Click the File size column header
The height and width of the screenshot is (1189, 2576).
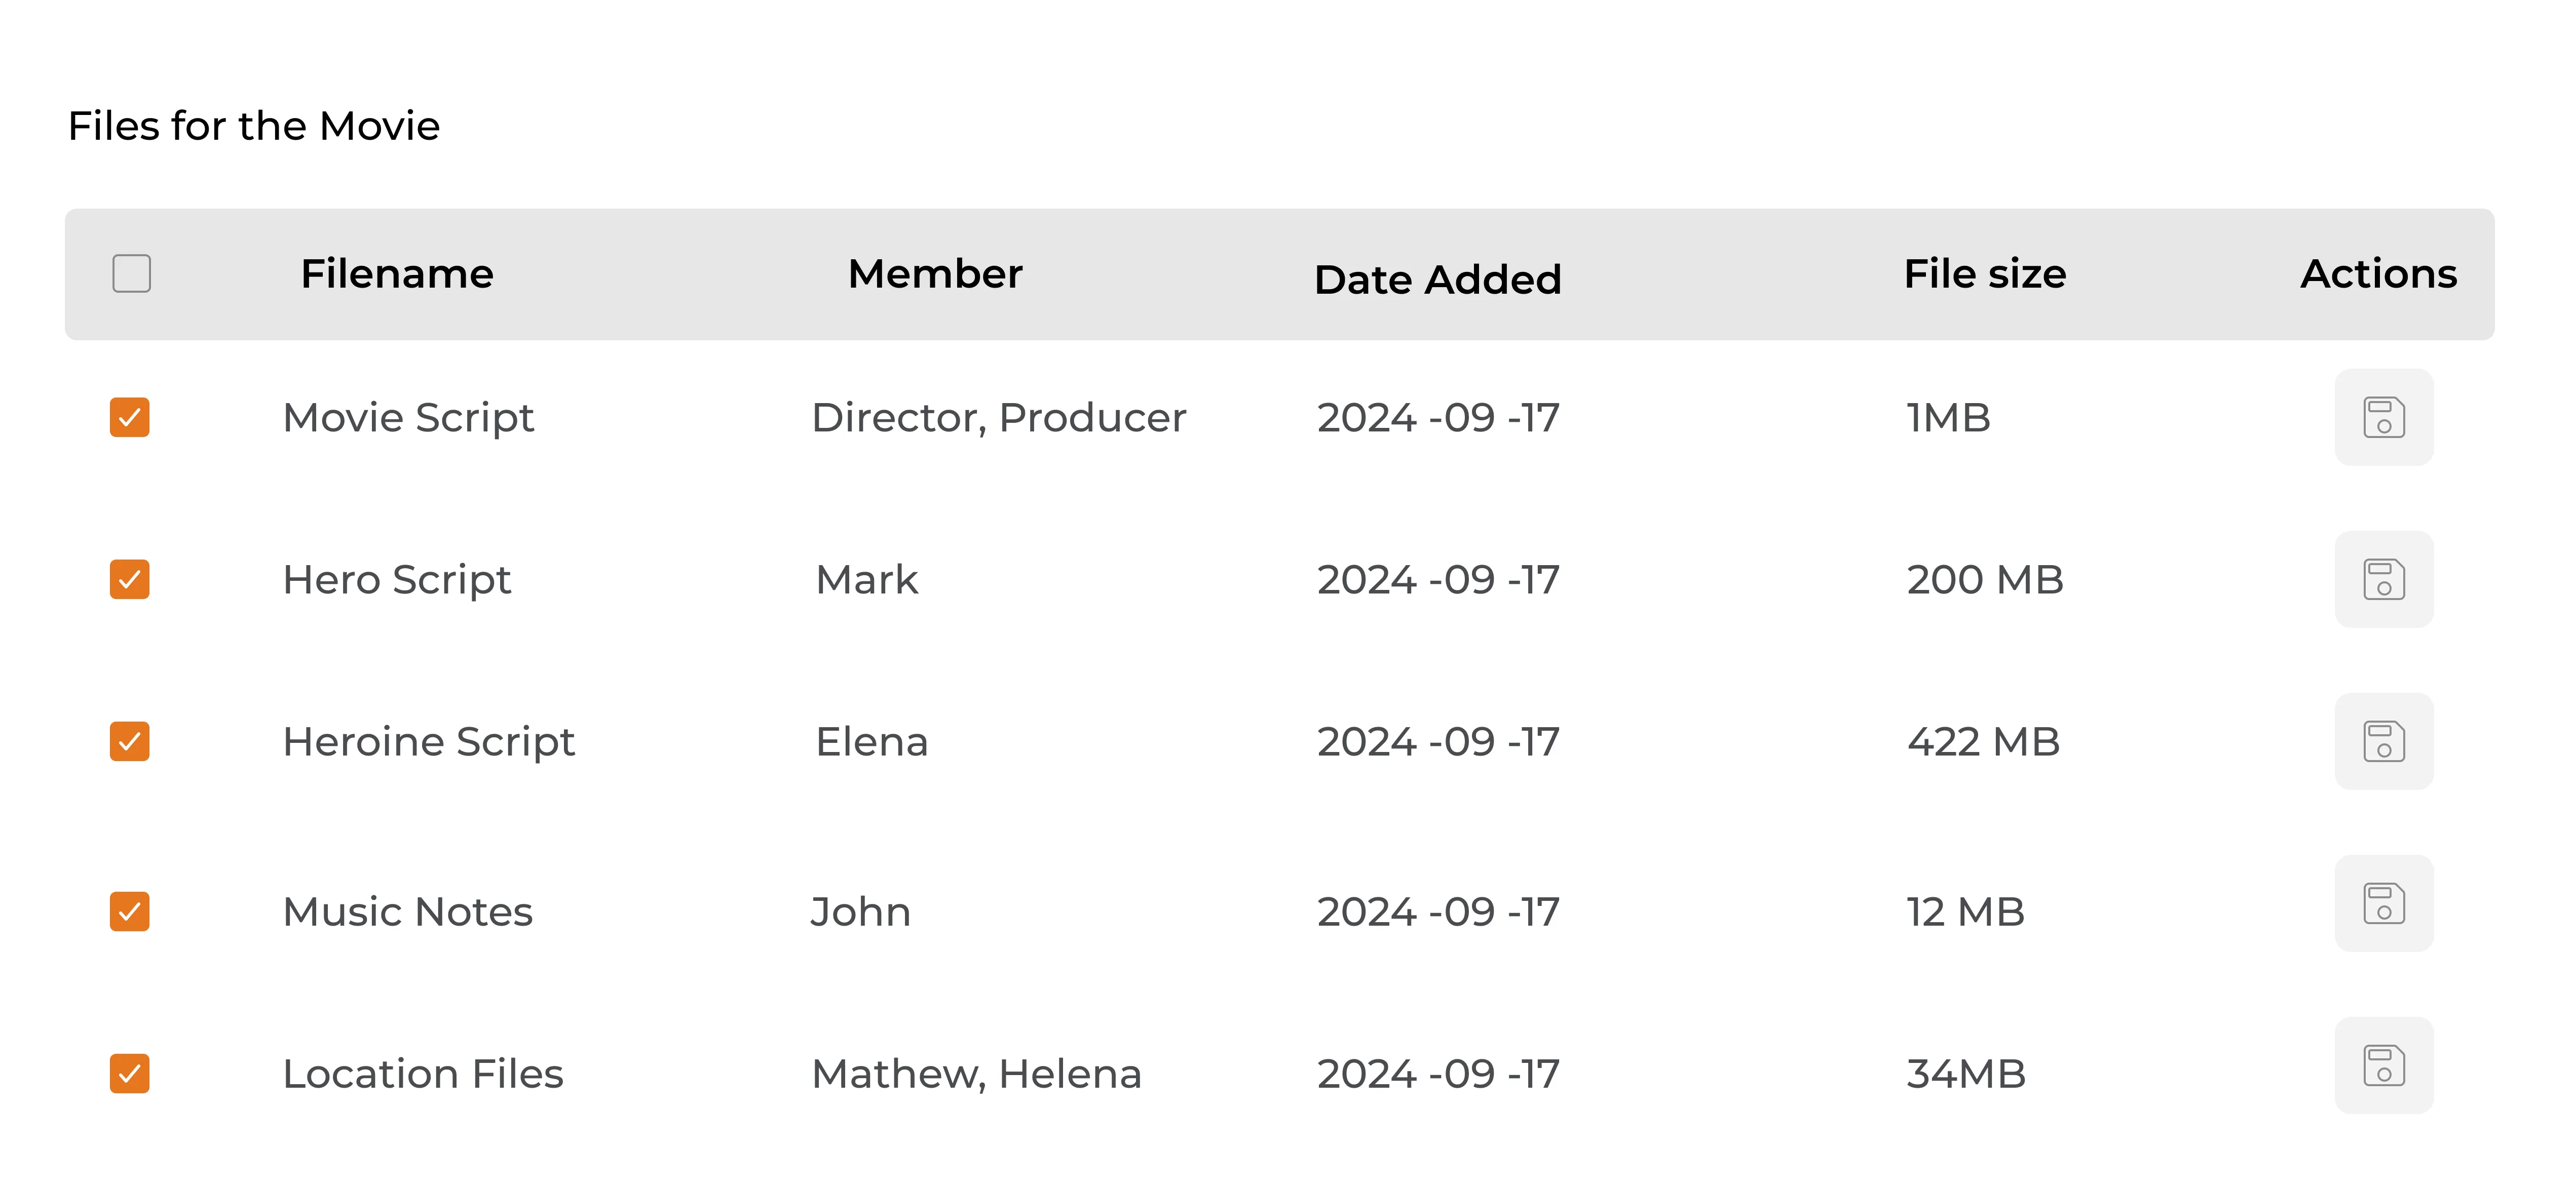1984,274
